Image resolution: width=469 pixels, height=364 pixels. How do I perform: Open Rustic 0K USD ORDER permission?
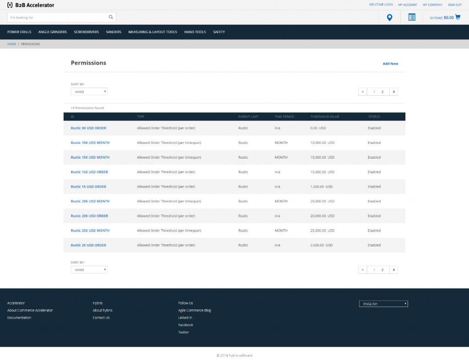(x=88, y=128)
